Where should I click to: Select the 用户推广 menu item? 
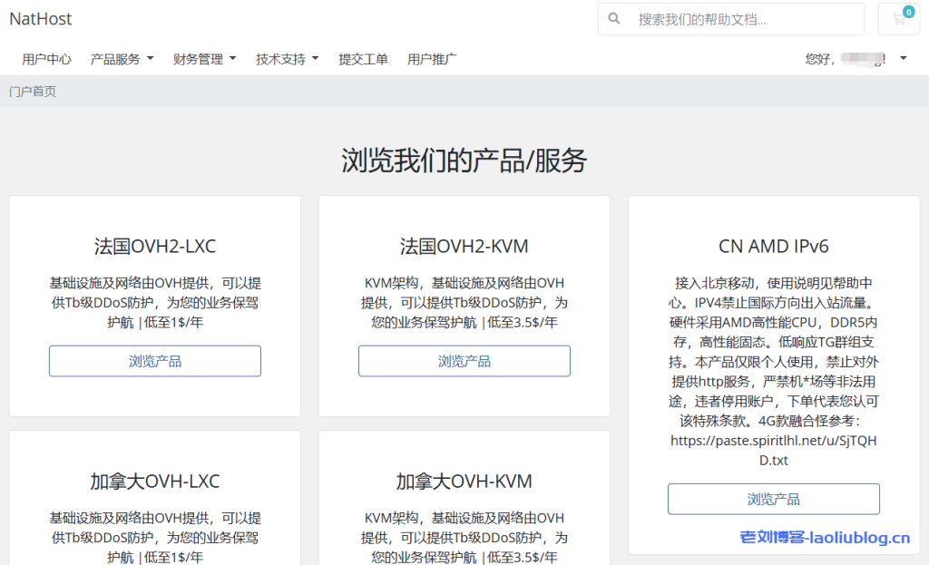click(432, 57)
